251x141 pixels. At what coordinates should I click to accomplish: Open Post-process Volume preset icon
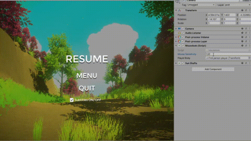click(x=246, y=37)
